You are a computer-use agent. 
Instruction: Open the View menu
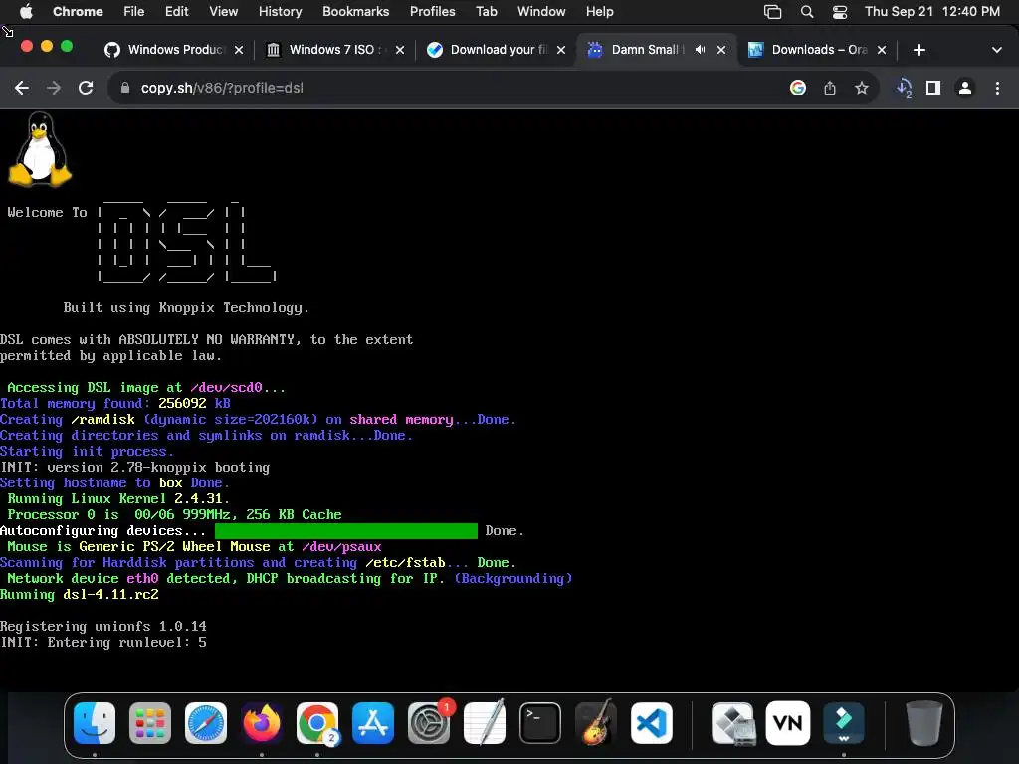click(223, 11)
